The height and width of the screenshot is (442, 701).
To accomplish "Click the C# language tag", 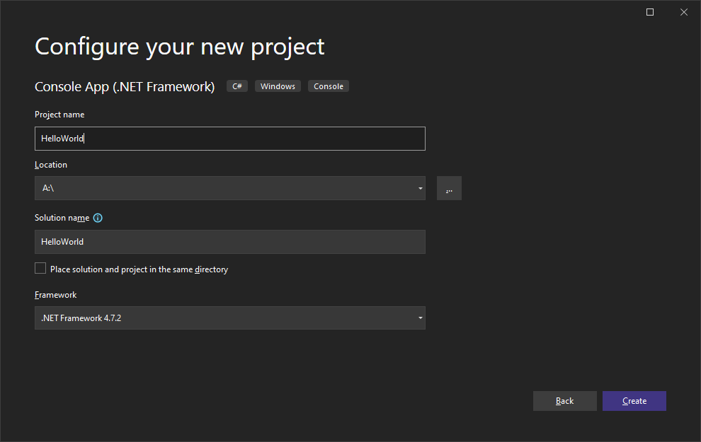I will tap(237, 86).
